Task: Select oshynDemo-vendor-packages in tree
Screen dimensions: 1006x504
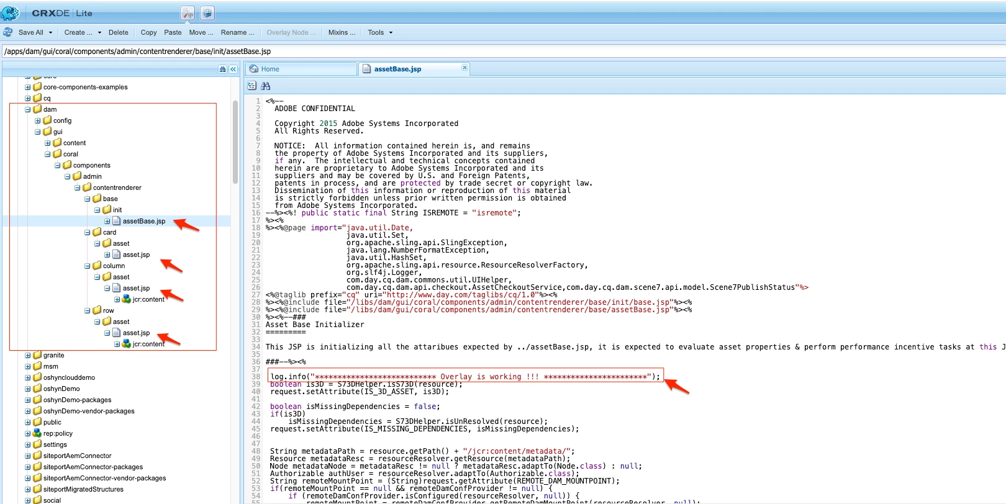Action: pos(89,411)
